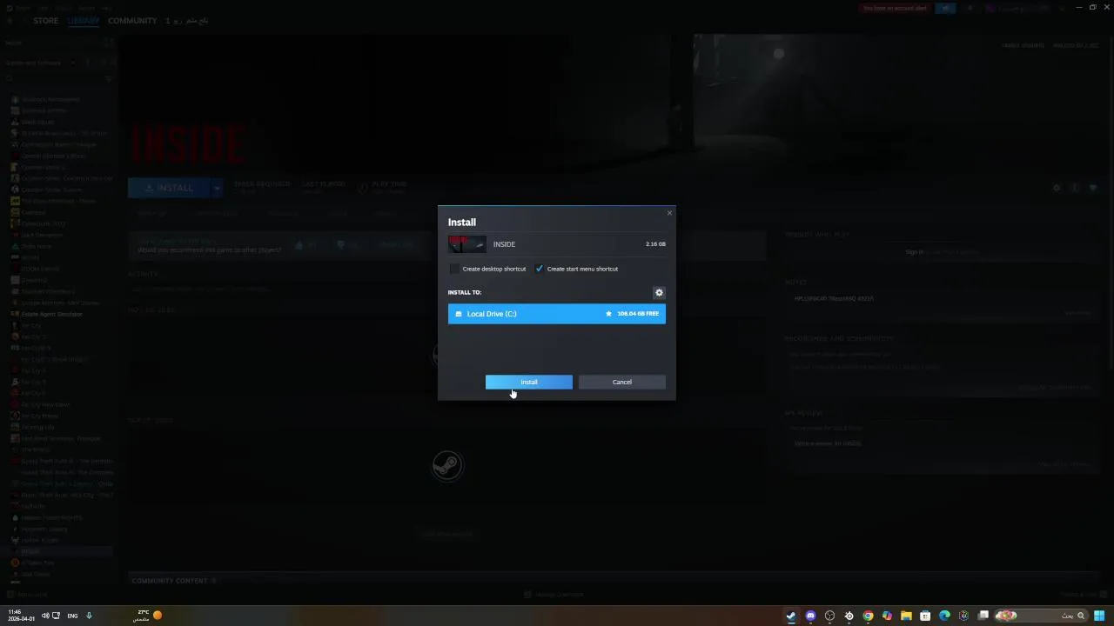The image size is (1114, 626).
Task: Switch the ENG input language indicator
Action: pos(72,616)
